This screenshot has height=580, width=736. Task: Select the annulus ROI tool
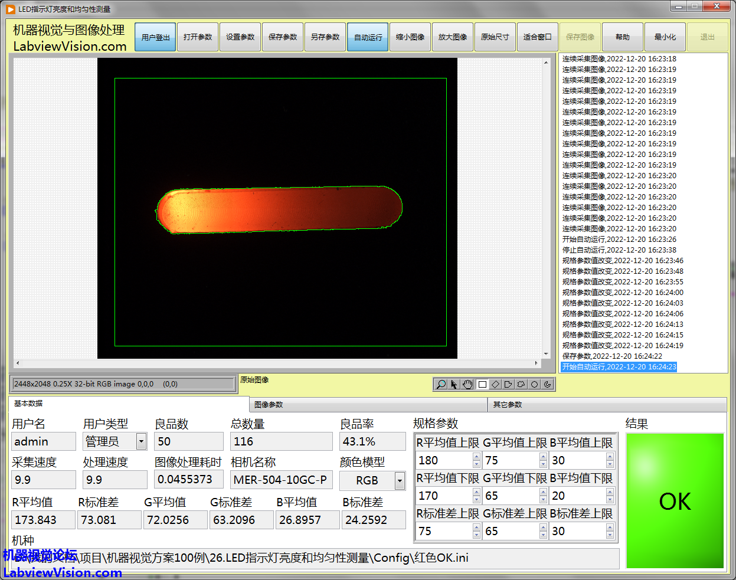(x=547, y=384)
